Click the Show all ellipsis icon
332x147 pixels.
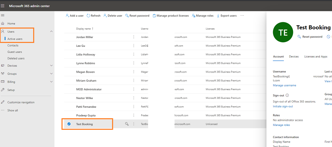(3, 110)
